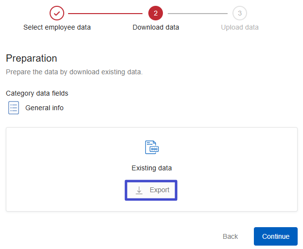Screen dimensions: 303x249
Task: Click the existing data document icon
Action: pos(152,148)
